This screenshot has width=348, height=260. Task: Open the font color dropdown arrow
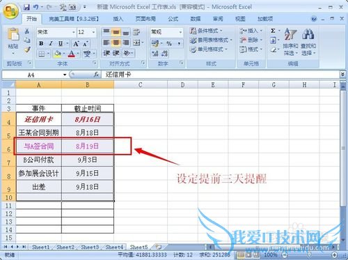click(78, 54)
